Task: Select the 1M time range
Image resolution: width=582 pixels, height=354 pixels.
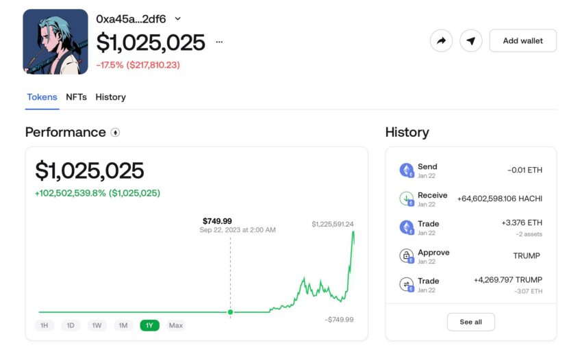Action: (x=123, y=325)
